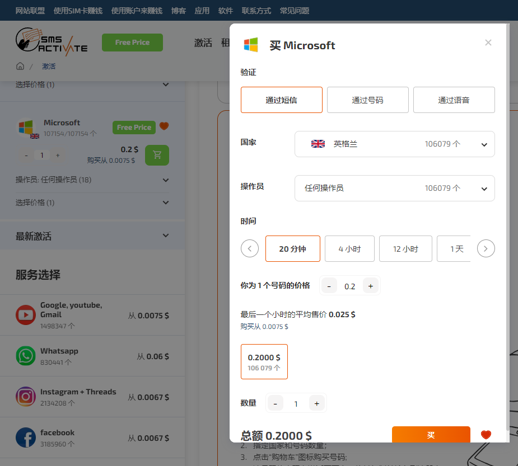Choose the 1 天 time option
The image size is (518, 466).
point(454,249)
